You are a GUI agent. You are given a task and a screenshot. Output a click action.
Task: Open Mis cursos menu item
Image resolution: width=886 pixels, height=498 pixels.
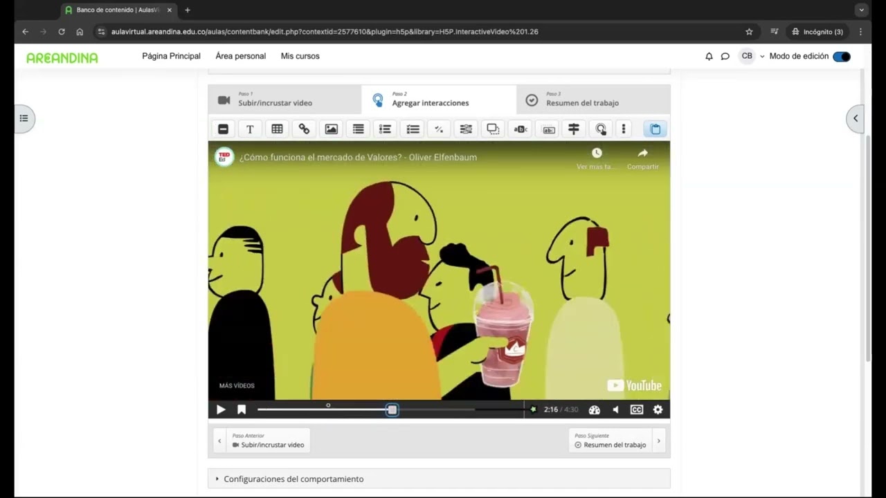tap(300, 56)
